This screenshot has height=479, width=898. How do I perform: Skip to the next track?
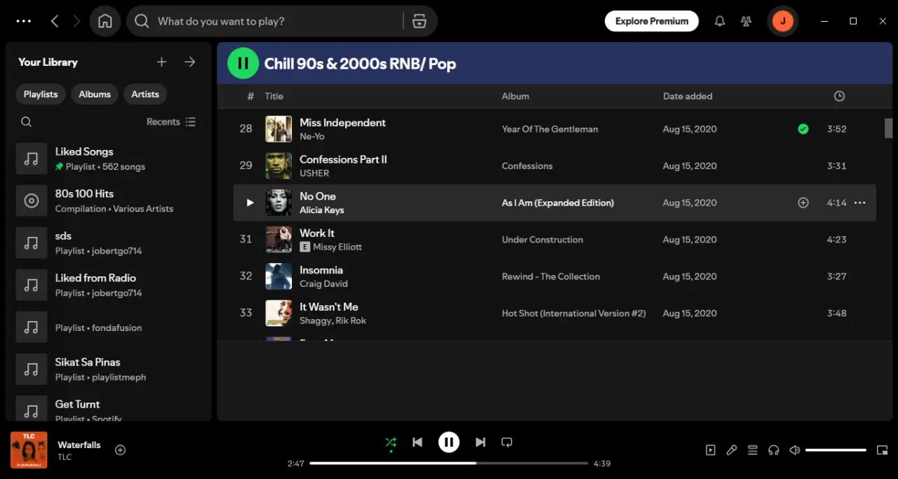(481, 442)
